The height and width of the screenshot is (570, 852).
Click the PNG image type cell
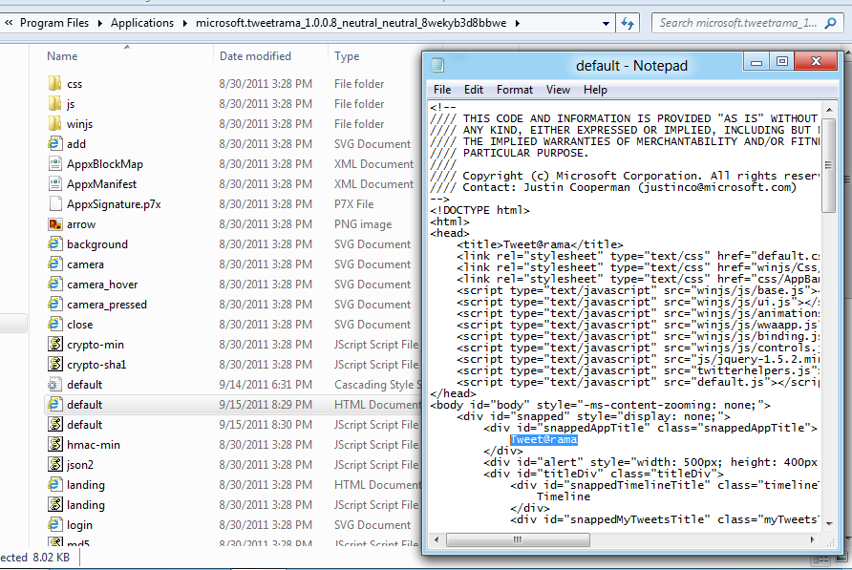pyautogui.click(x=363, y=224)
